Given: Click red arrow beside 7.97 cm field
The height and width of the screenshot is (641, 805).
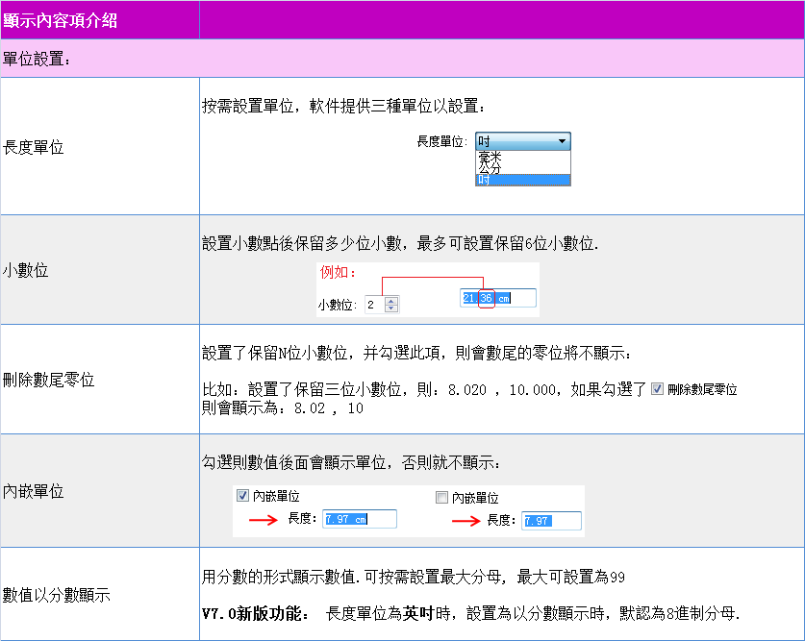Looking at the screenshot, I should point(263,521).
